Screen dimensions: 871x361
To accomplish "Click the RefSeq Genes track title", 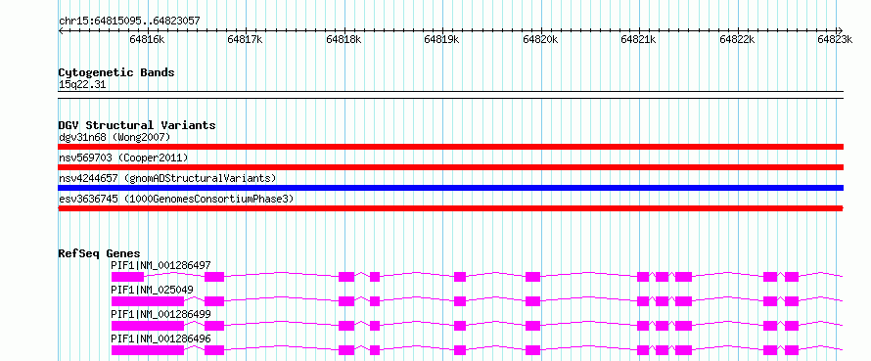I will pos(100,253).
